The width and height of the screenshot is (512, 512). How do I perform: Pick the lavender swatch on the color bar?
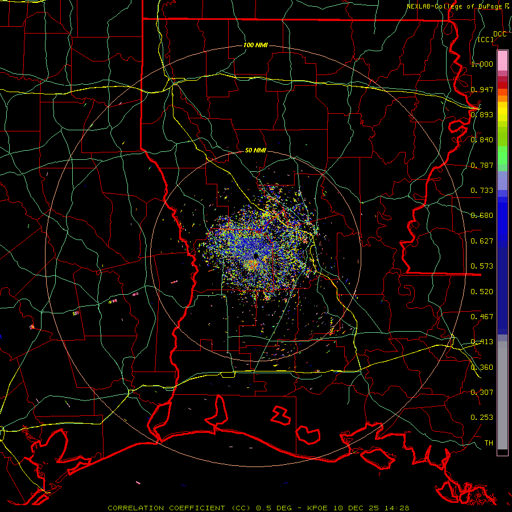tap(502, 180)
